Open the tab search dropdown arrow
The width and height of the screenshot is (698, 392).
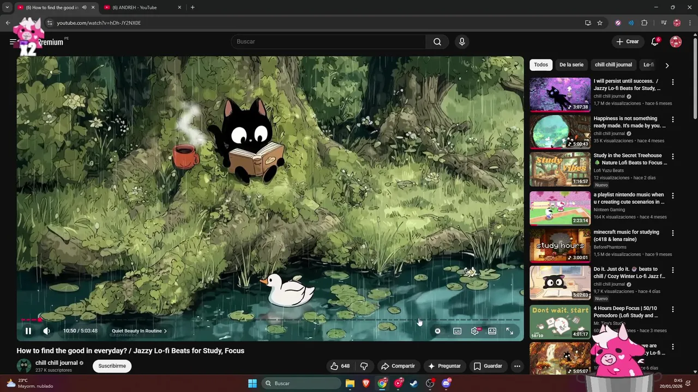[7, 8]
